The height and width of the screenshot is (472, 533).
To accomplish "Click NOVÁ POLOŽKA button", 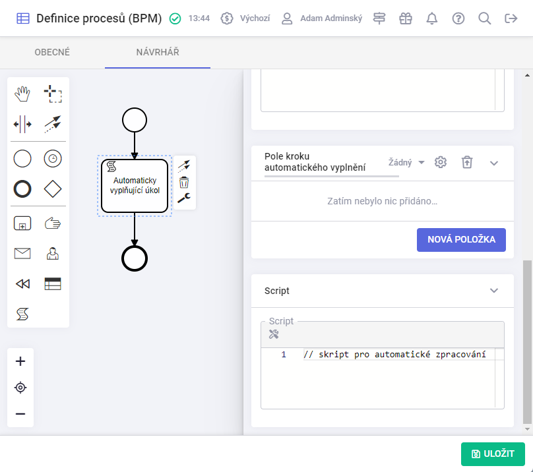I will click(x=461, y=240).
